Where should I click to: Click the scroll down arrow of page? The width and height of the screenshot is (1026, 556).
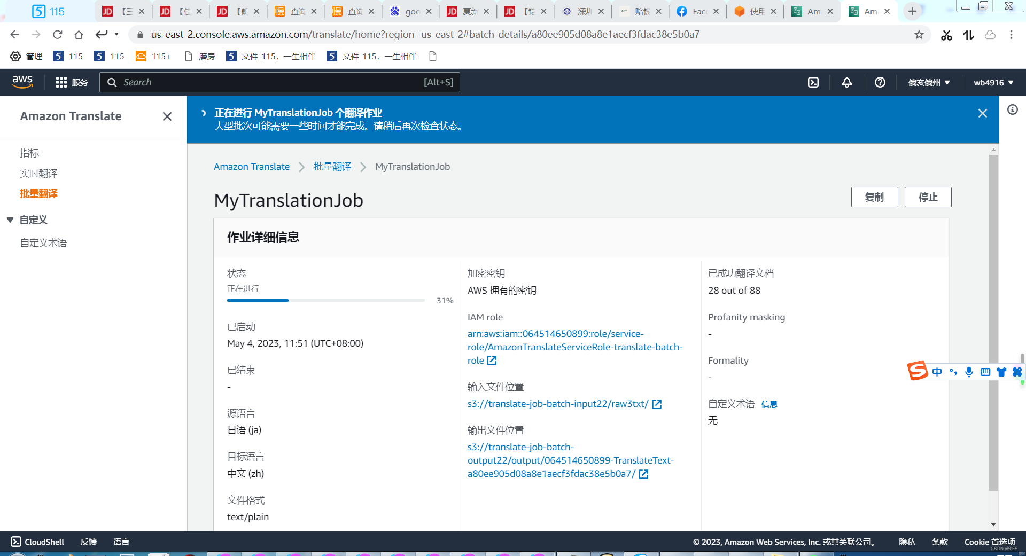point(993,525)
